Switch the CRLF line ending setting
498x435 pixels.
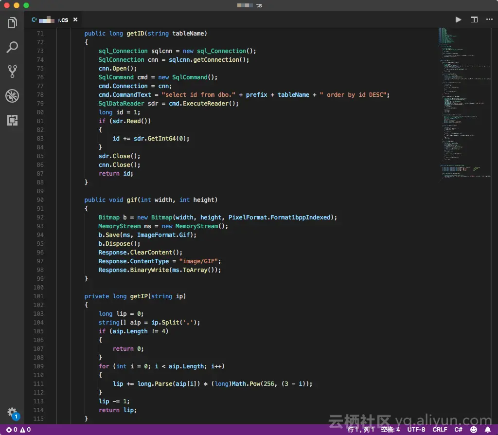(x=440, y=430)
